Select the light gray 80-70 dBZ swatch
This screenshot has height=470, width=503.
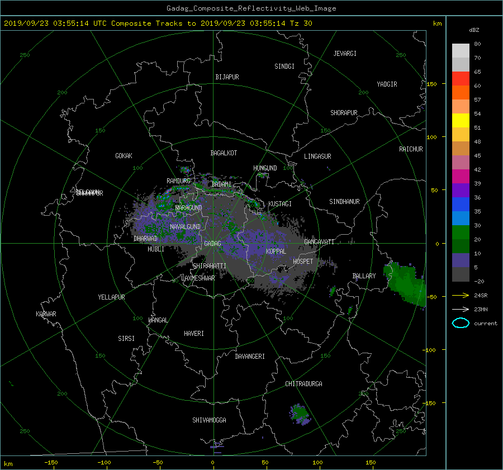pos(461,50)
